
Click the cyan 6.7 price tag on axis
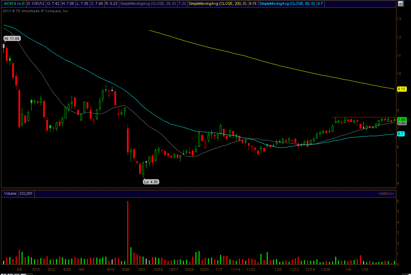click(401, 134)
